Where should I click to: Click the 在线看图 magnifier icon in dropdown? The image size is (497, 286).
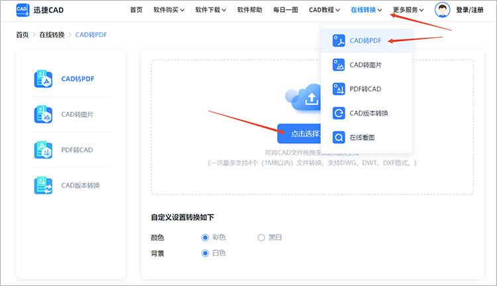click(x=339, y=137)
